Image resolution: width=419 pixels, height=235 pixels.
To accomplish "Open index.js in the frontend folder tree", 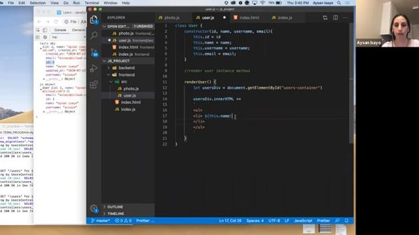I will pyautogui.click(x=128, y=109).
